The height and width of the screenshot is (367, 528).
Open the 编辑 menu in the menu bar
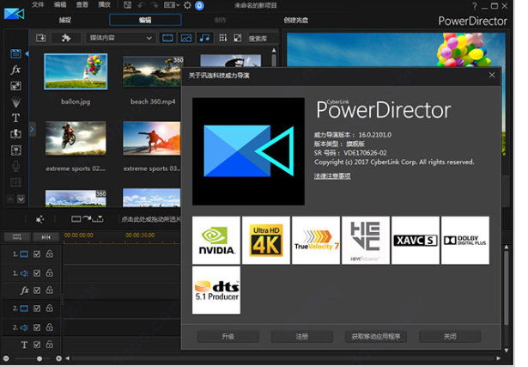point(60,4)
